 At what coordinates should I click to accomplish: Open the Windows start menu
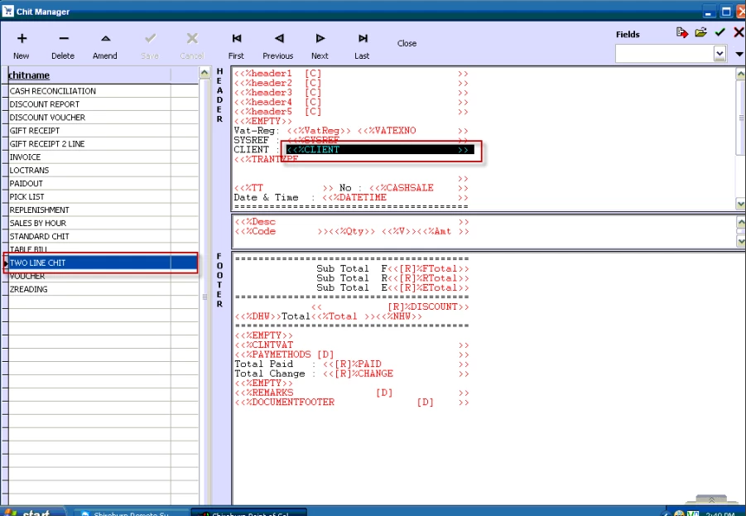[33, 512]
